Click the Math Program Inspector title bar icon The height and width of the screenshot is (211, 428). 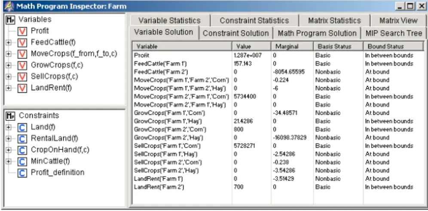(9, 6)
